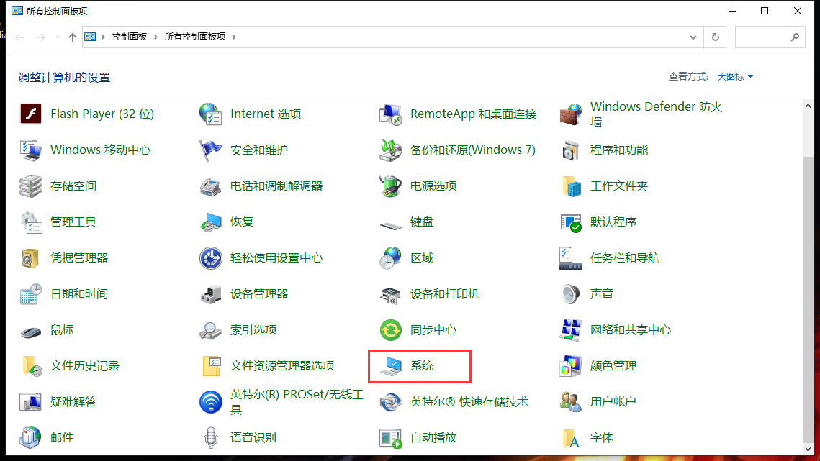
Task: Click the scrollbar down arrow
Action: pos(808,449)
